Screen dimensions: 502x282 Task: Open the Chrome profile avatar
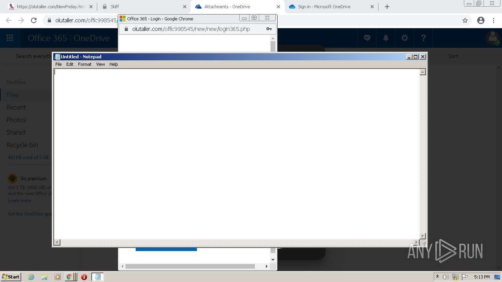[481, 20]
